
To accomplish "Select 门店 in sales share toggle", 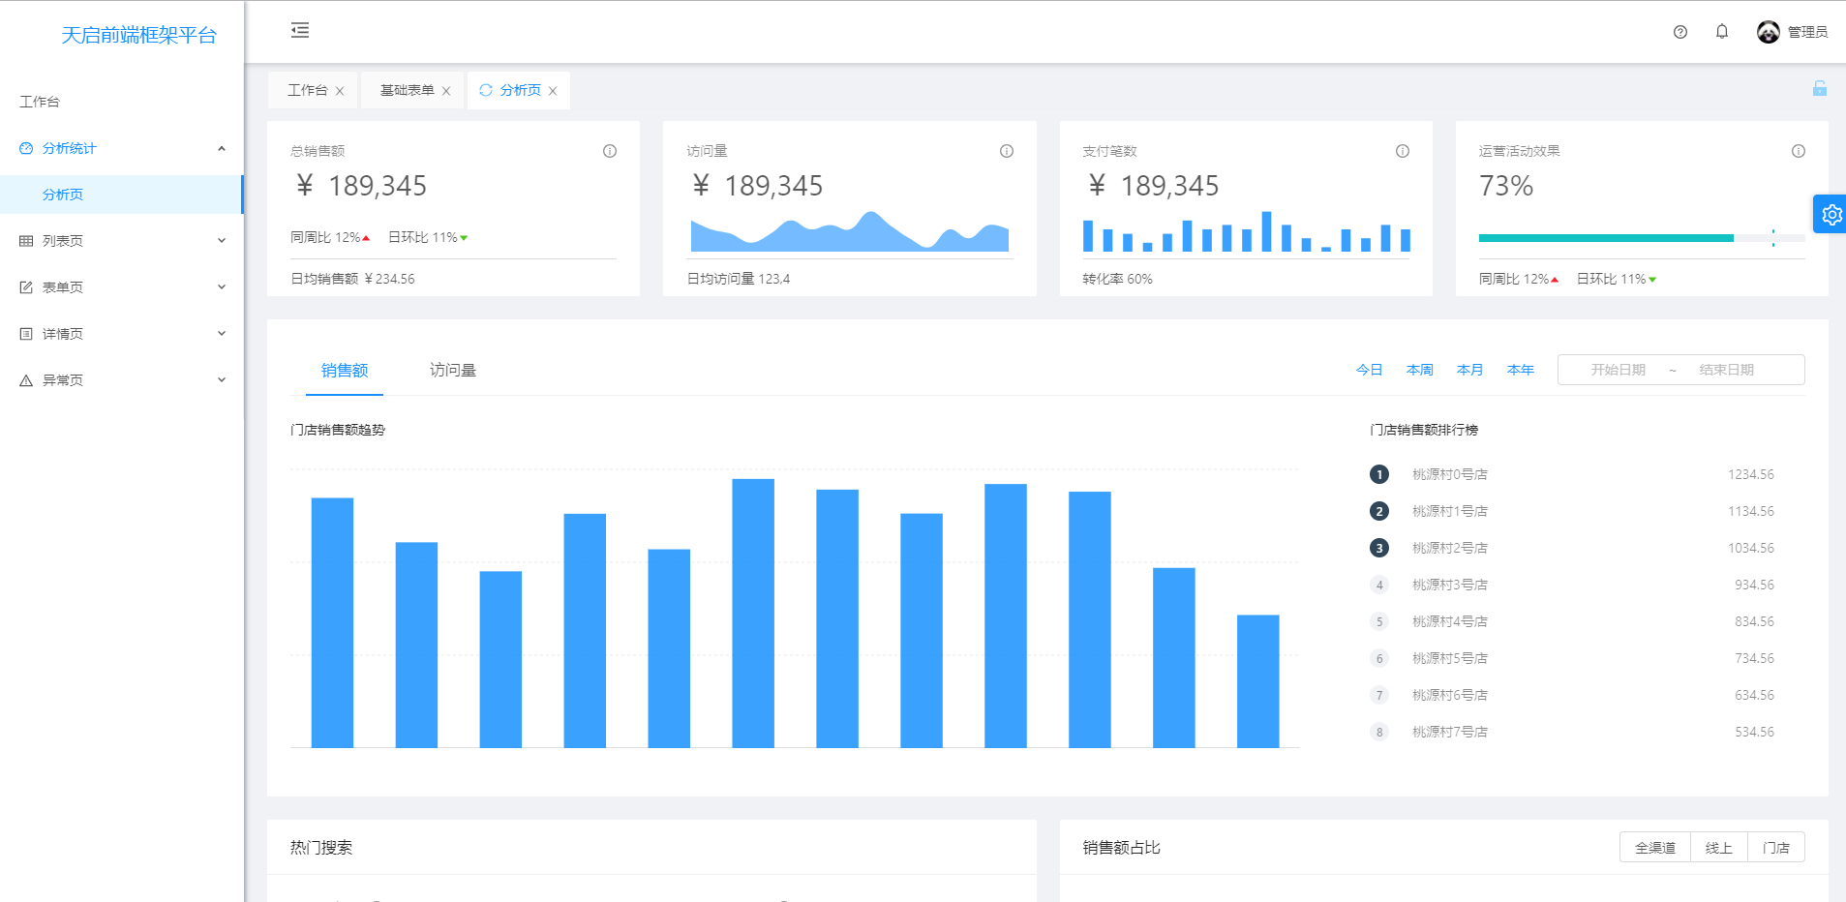I will click(x=1775, y=848).
